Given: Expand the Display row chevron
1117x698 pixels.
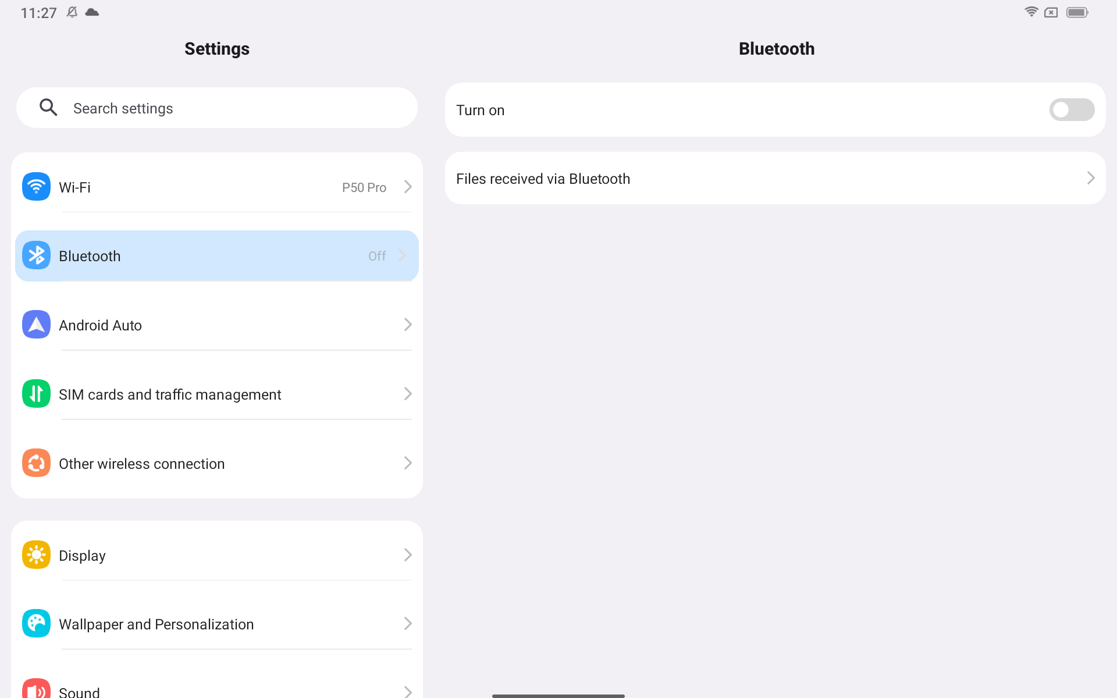Looking at the screenshot, I should 408,555.
